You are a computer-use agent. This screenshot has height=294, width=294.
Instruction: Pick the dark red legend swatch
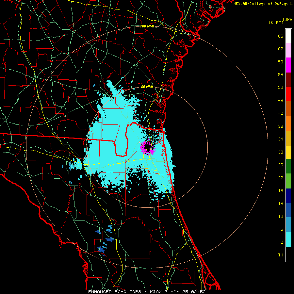(x=288, y=79)
